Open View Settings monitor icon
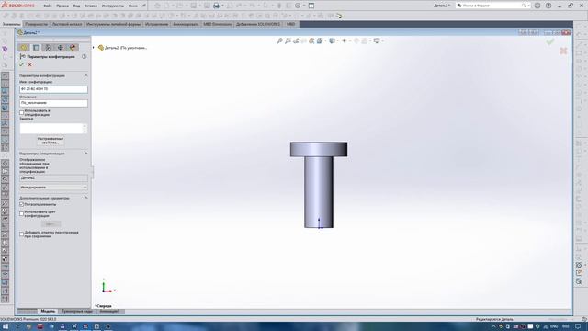The height and width of the screenshot is (331, 588). (377, 40)
